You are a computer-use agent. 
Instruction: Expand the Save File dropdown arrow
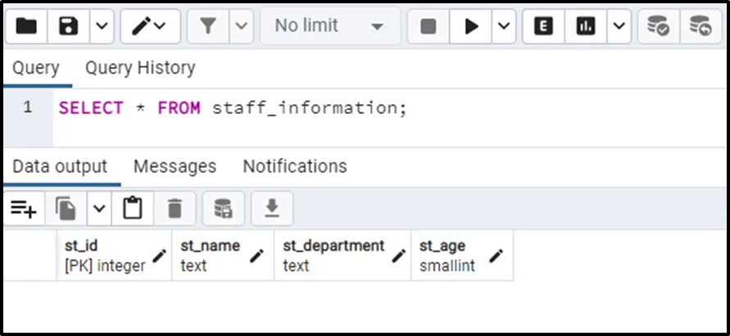click(x=101, y=26)
